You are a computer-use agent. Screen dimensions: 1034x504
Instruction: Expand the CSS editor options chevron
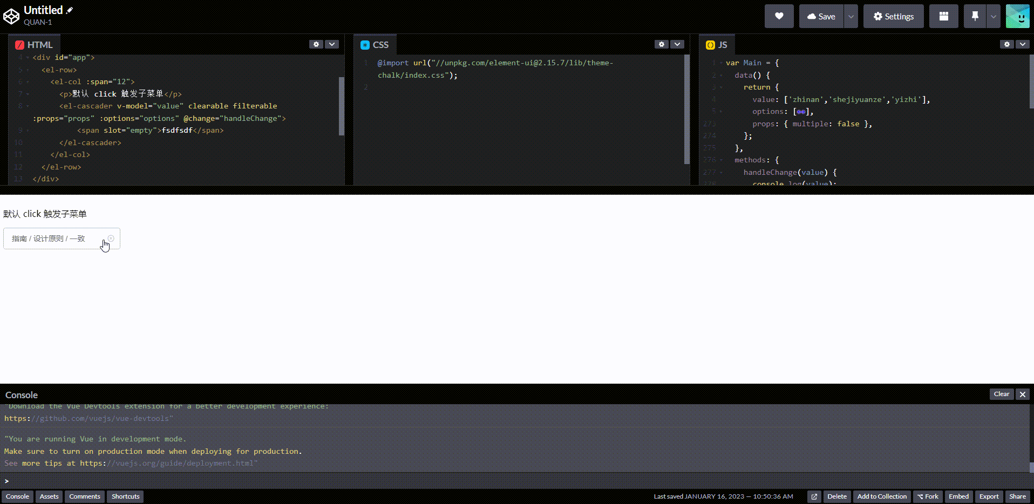(677, 44)
